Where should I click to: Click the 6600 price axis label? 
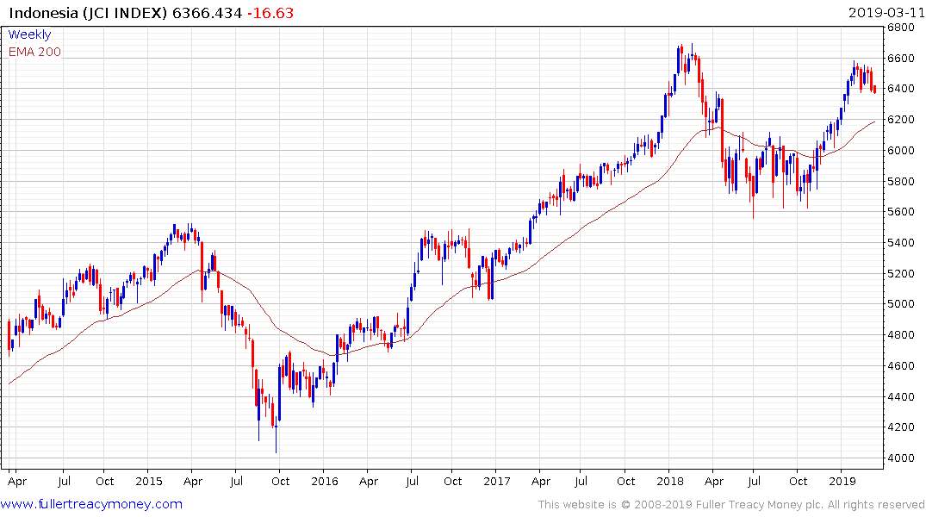(901, 59)
